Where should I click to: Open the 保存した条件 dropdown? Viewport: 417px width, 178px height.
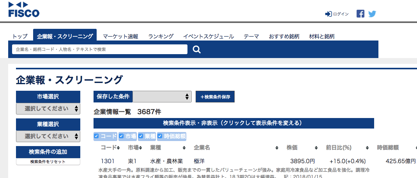[x=162, y=97]
